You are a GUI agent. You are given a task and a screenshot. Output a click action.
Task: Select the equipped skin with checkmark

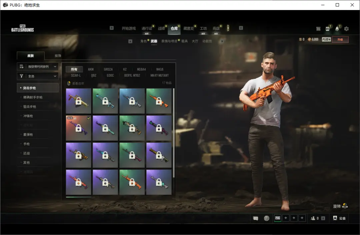[79, 128]
